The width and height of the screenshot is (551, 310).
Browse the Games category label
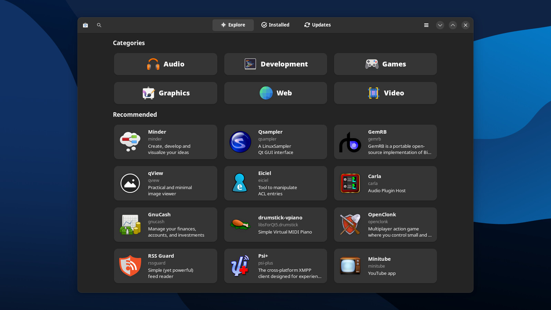pyautogui.click(x=394, y=64)
